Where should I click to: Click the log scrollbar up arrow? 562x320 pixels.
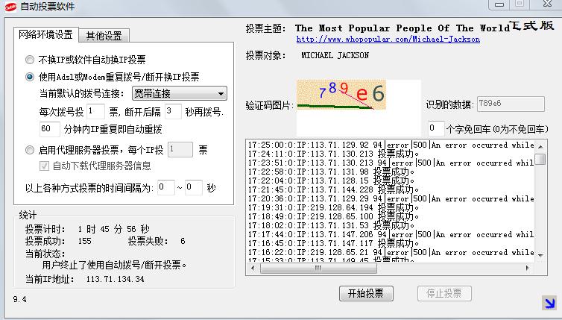coord(540,144)
